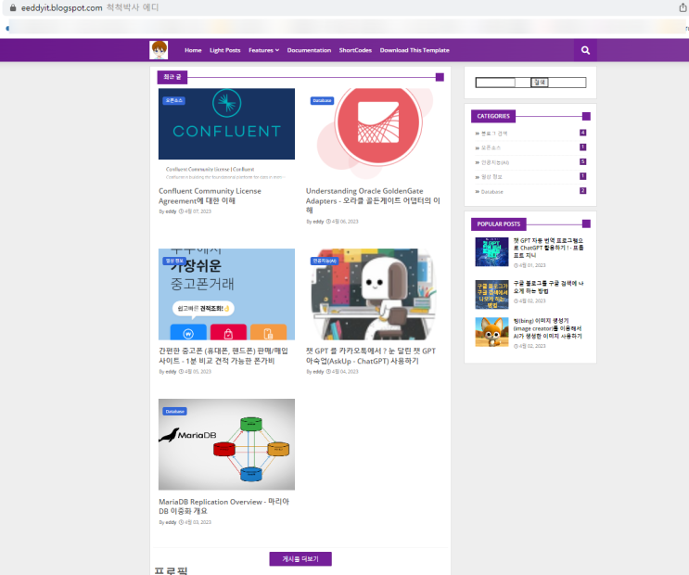The image size is (689, 575).
Task: Click the Database tag on the MariaDB thumbnail
Action: tap(175, 412)
